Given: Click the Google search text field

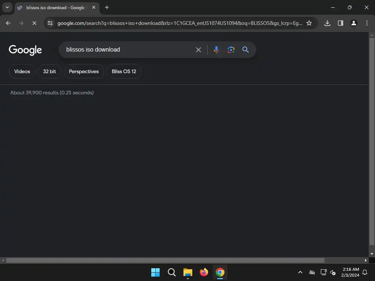Looking at the screenshot, I should (x=129, y=50).
